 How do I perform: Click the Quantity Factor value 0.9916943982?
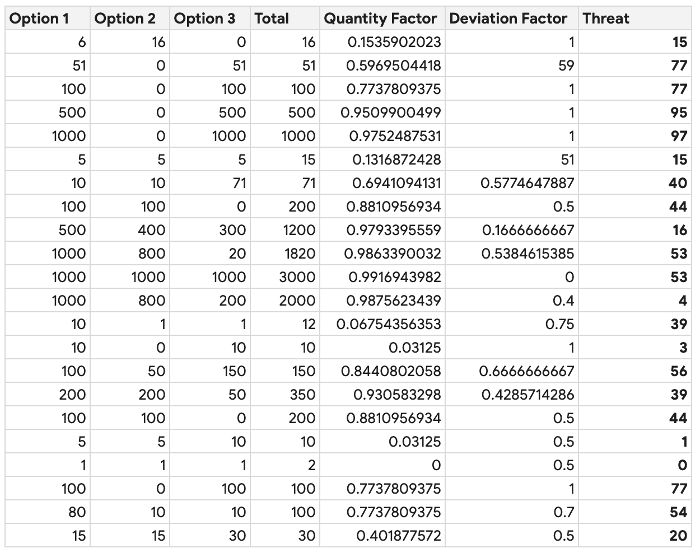pyautogui.click(x=394, y=277)
